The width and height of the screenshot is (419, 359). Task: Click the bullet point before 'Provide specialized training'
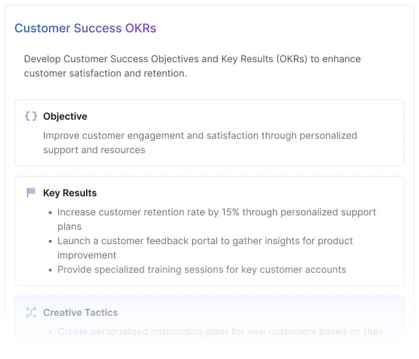[x=50, y=270]
